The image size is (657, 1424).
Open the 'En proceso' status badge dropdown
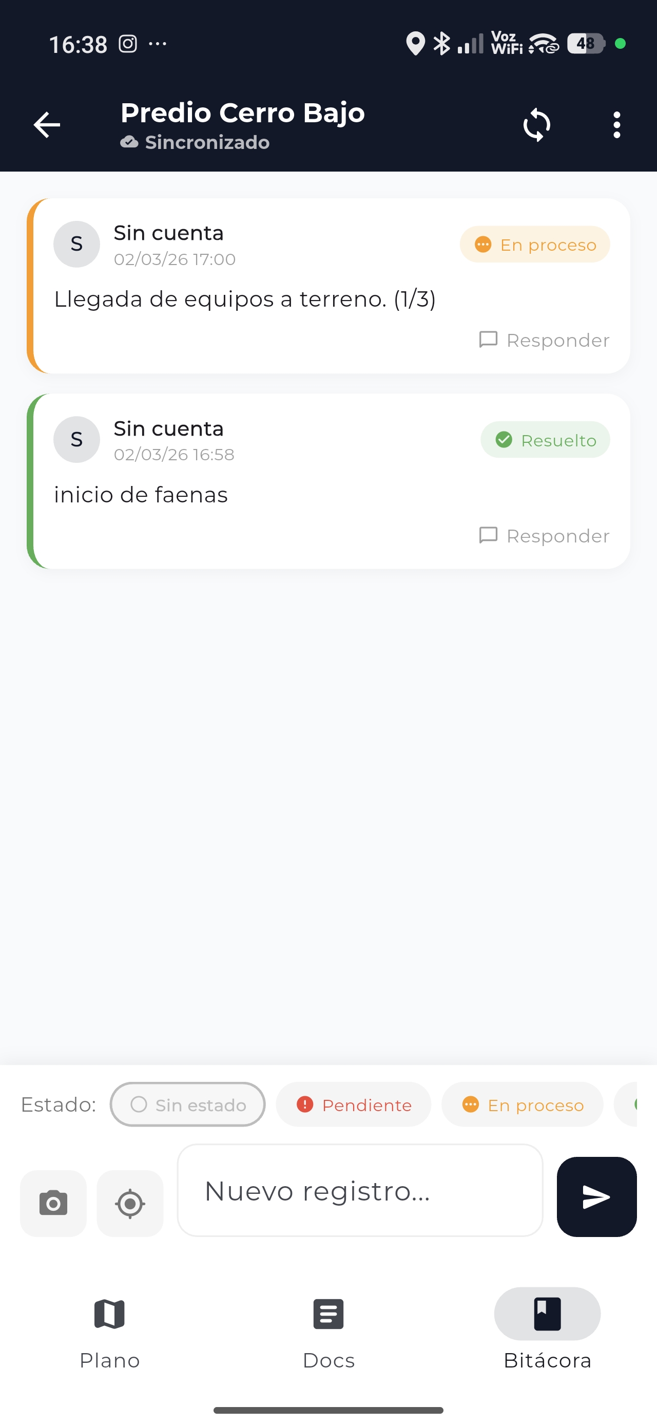(535, 245)
